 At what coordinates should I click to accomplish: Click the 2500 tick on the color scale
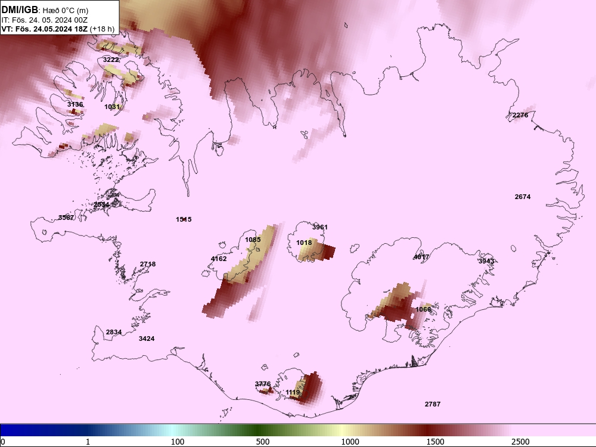520,442
